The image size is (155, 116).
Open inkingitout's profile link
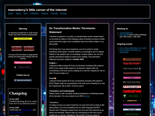click(123, 35)
